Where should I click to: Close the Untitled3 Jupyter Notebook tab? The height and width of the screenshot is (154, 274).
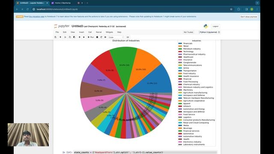tap(47, 3)
